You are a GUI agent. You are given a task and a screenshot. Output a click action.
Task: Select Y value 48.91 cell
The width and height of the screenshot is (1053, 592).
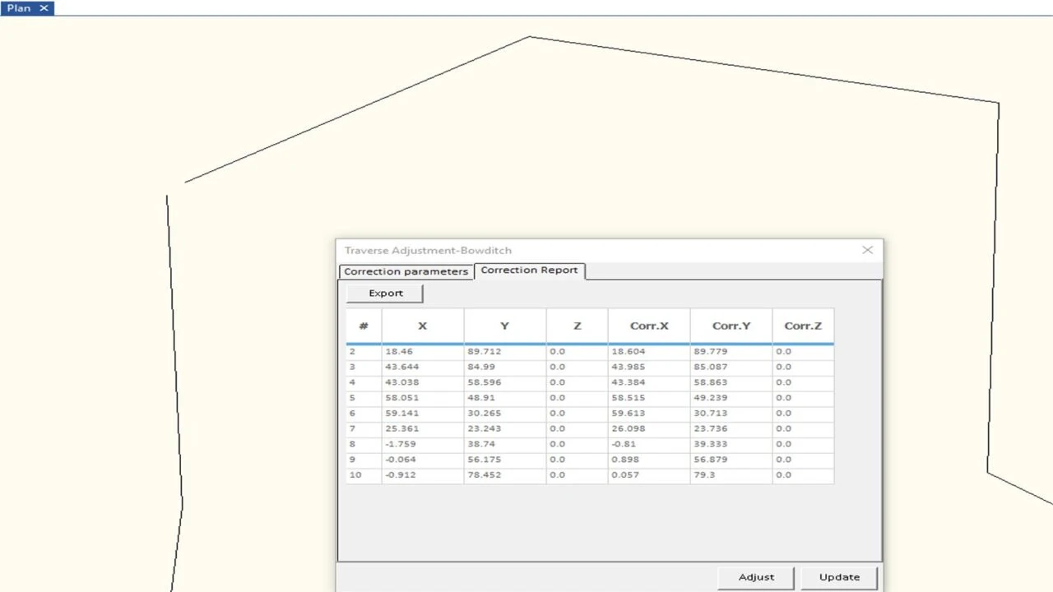click(505, 398)
